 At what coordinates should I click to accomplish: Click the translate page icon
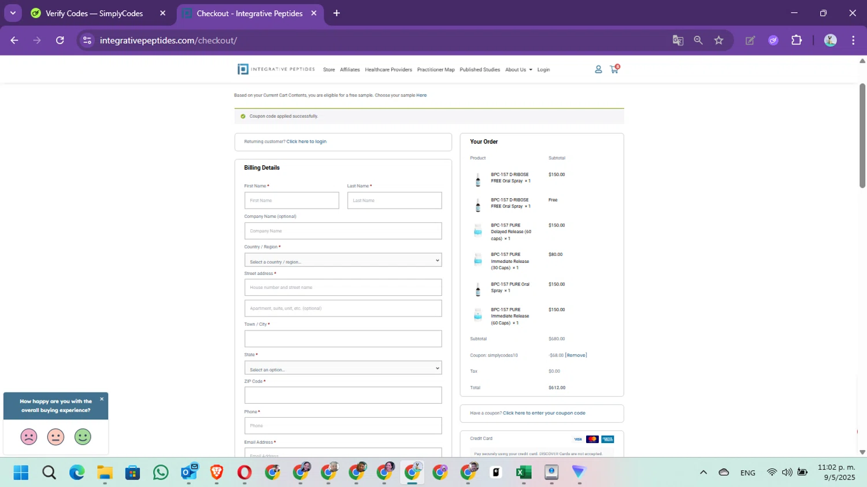tap(678, 40)
